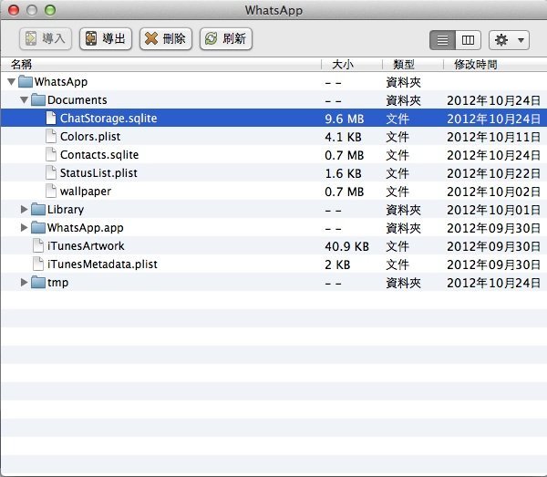
Task: Select the StatusList.plist file icon
Action: 51,173
